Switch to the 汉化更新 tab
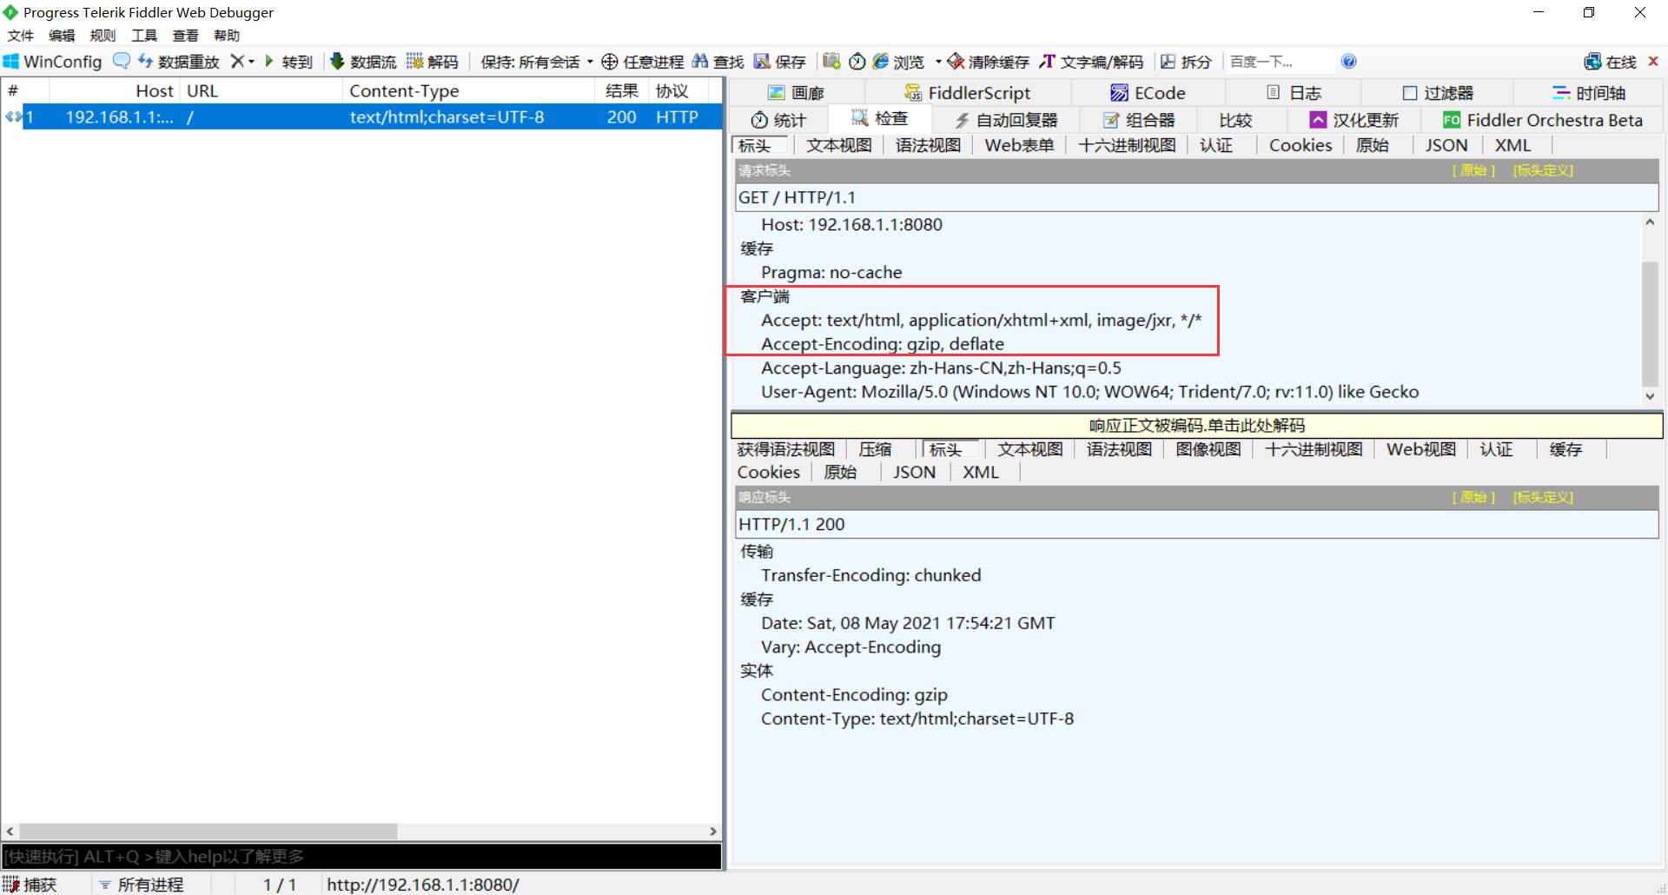Image resolution: width=1668 pixels, height=895 pixels. [1354, 120]
